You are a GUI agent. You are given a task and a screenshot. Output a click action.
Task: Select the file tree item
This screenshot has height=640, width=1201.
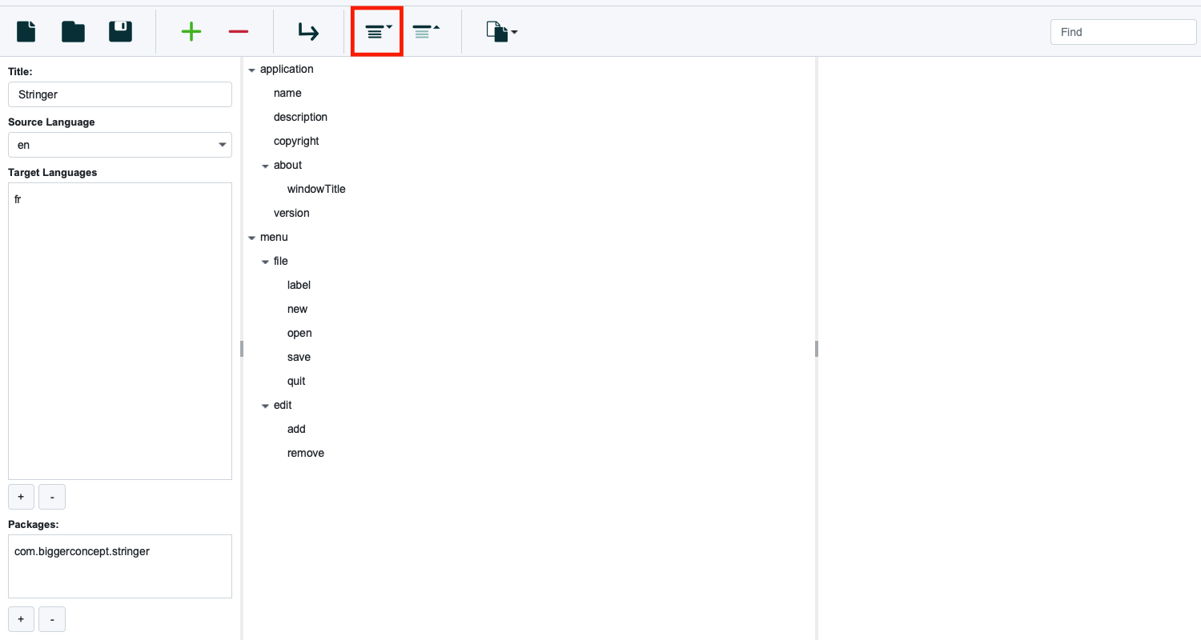tap(280, 261)
